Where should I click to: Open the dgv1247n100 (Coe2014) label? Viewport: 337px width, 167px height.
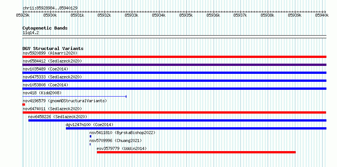point(89,125)
